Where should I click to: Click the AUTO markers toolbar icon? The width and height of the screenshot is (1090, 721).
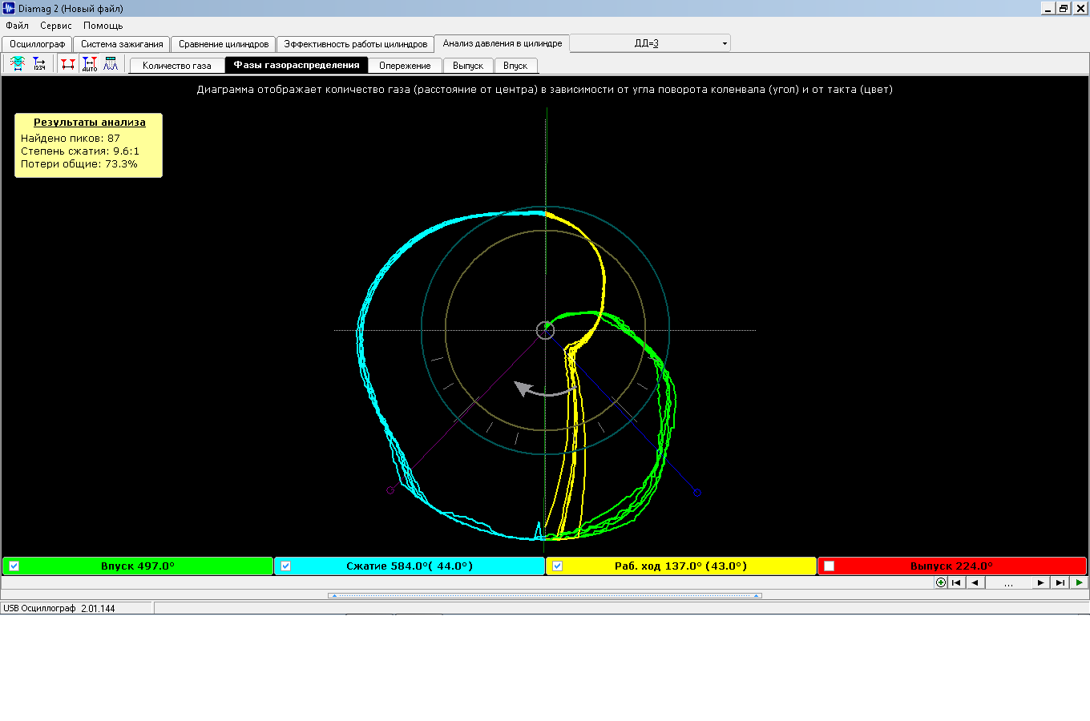click(x=90, y=64)
